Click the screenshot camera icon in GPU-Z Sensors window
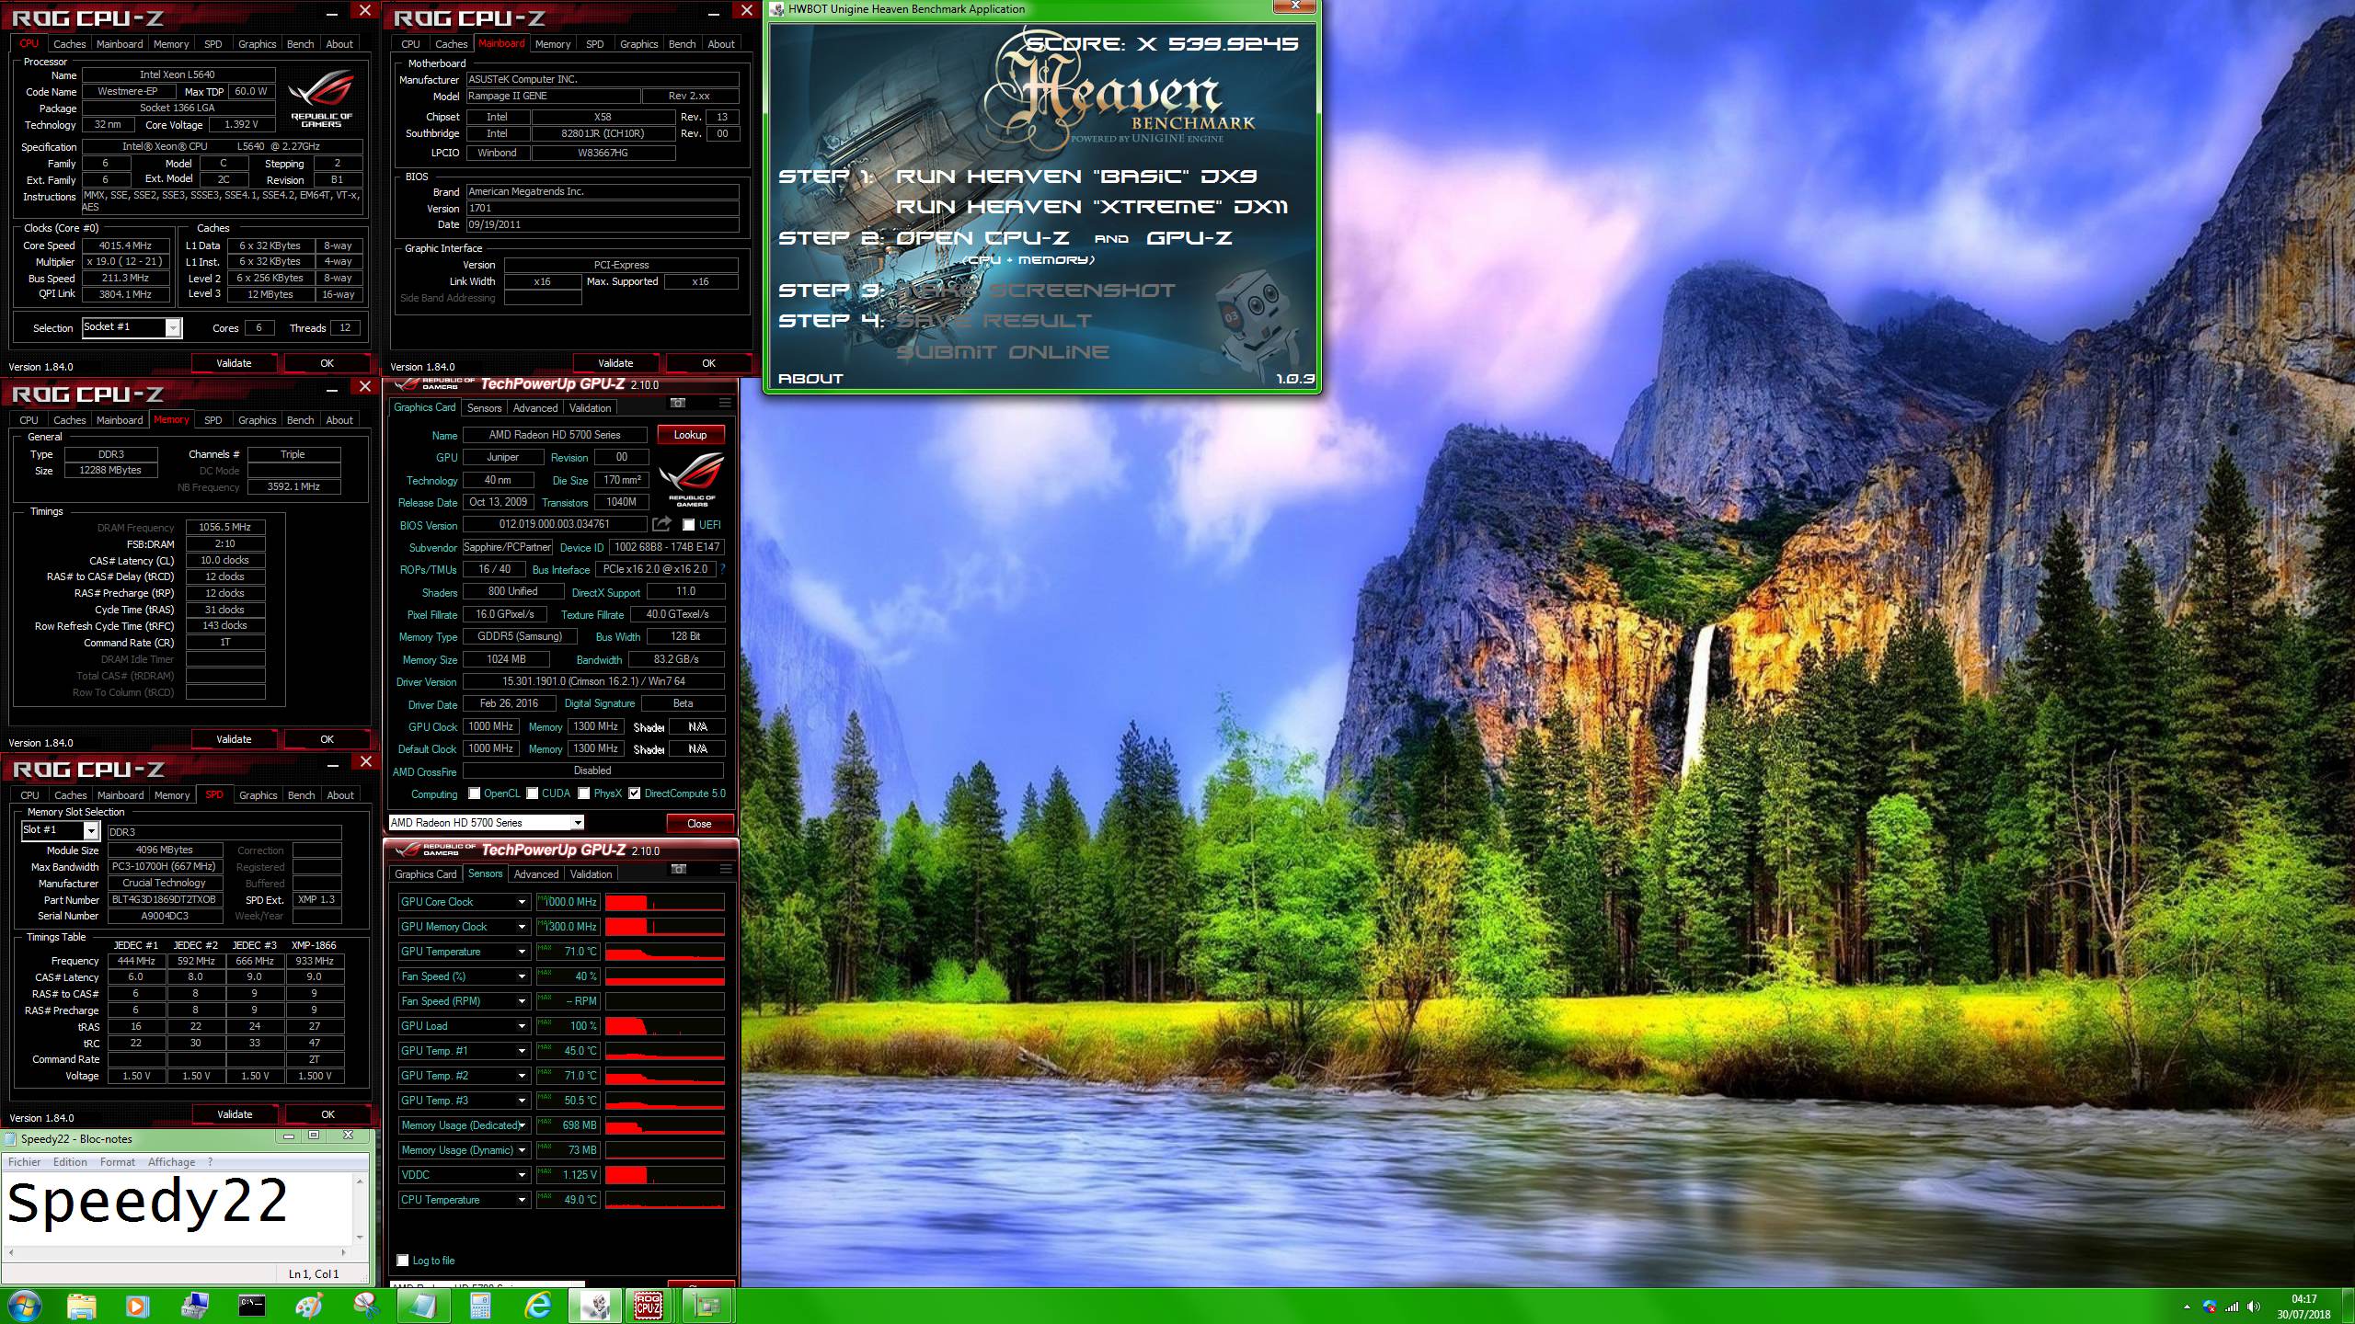2355x1324 pixels. coord(678,869)
